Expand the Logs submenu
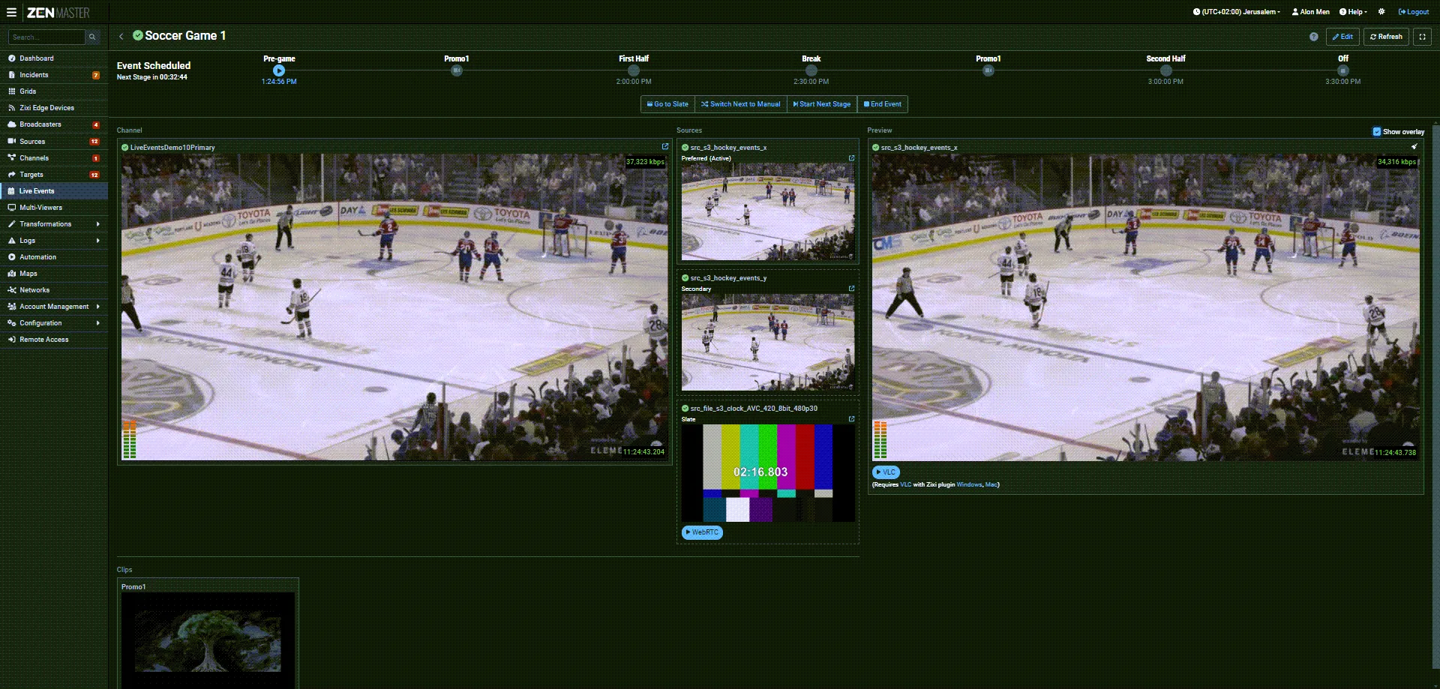The width and height of the screenshot is (1440, 689). pyautogui.click(x=54, y=241)
